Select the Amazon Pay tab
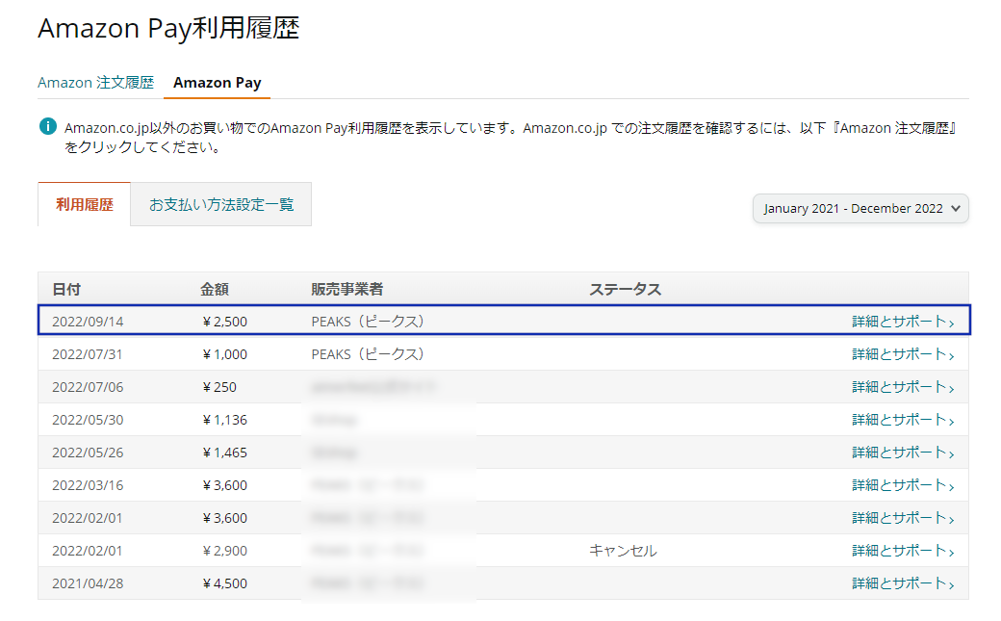The image size is (1001, 621). point(218,83)
